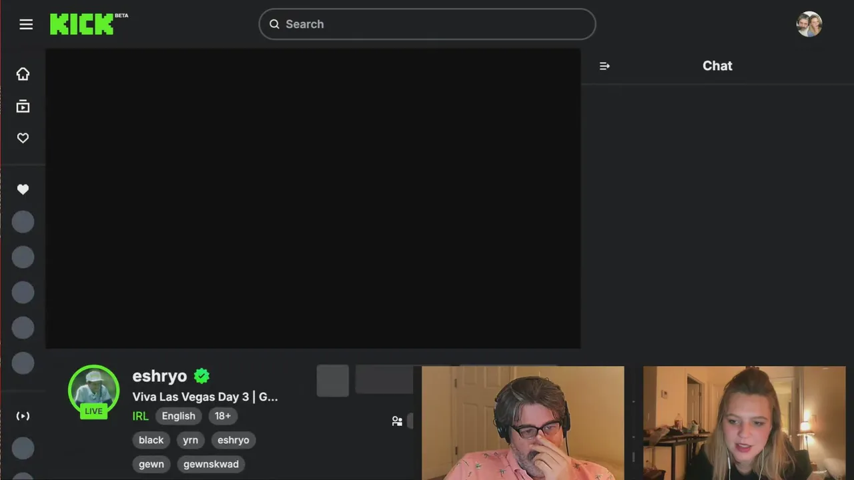The width and height of the screenshot is (854, 480).
Task: Select the gewn tag
Action: tap(151, 464)
